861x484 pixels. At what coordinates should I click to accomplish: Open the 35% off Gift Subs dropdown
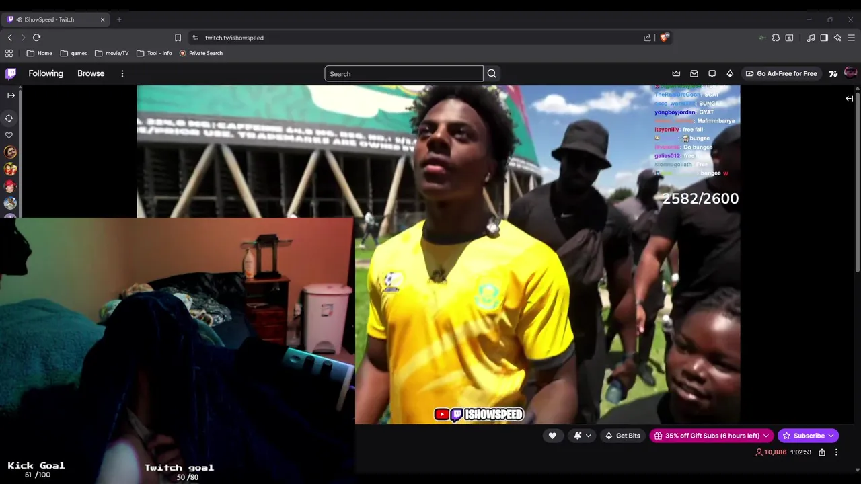pos(712,436)
